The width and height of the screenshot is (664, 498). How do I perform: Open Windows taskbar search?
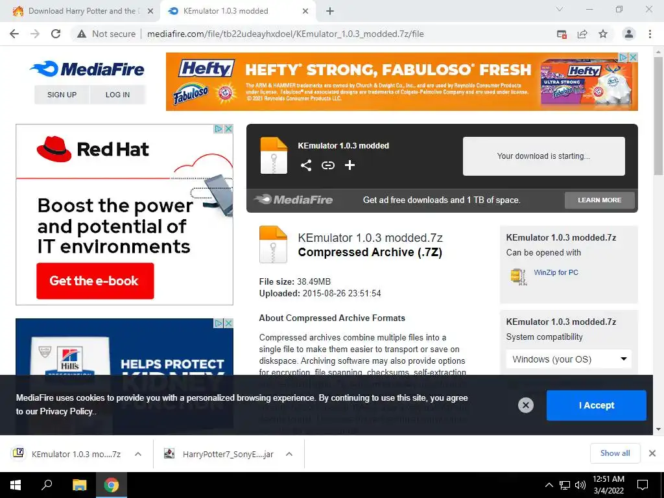[x=47, y=485]
